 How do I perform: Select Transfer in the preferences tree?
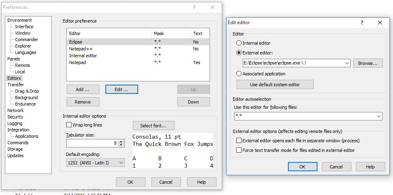click(15, 85)
